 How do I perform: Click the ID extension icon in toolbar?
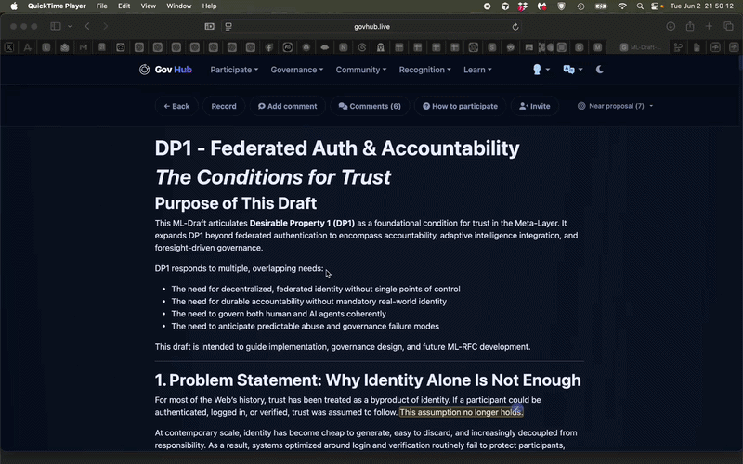[x=210, y=27]
